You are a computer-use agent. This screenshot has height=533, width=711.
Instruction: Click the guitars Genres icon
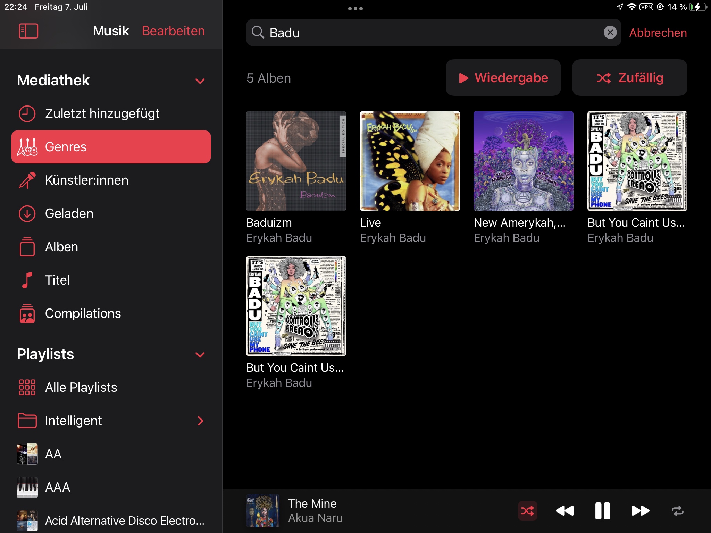(27, 147)
